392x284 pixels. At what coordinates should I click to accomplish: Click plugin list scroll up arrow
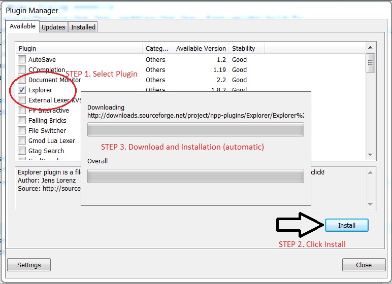pos(370,48)
